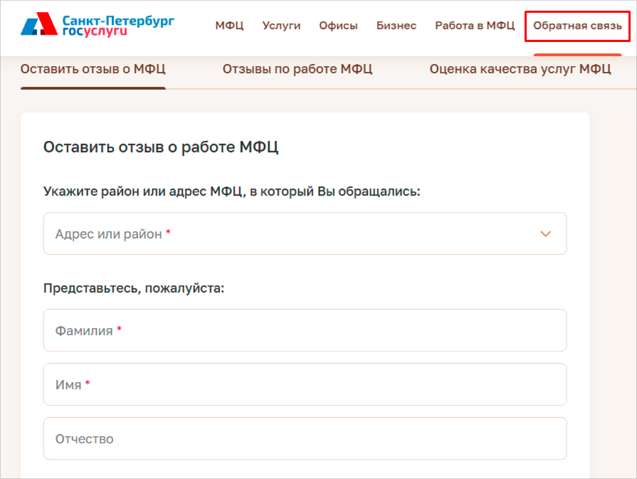
Task: Click the Оставить отзыв о работе МФЦ heading
Action: (x=161, y=147)
